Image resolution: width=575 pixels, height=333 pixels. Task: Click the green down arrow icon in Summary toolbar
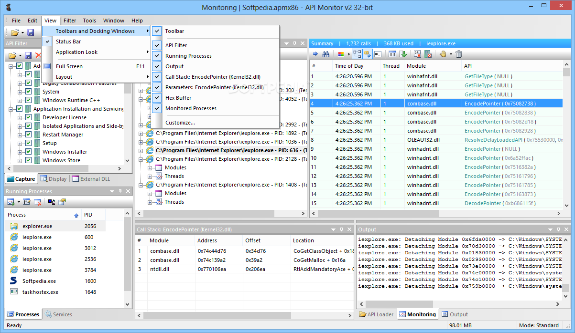[403, 54]
